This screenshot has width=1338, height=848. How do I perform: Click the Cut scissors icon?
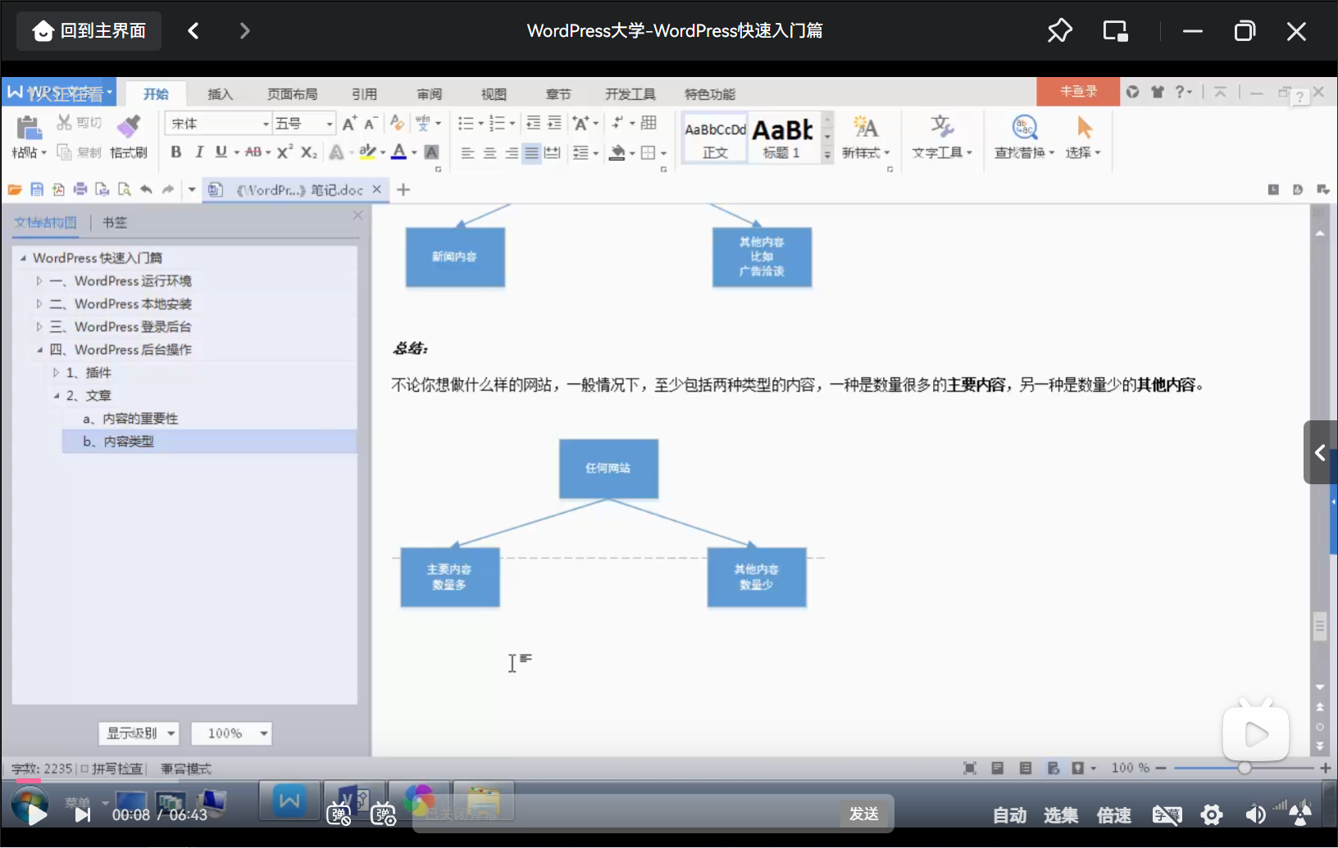pos(65,123)
